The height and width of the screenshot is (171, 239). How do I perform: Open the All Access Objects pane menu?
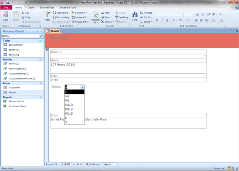(37, 31)
